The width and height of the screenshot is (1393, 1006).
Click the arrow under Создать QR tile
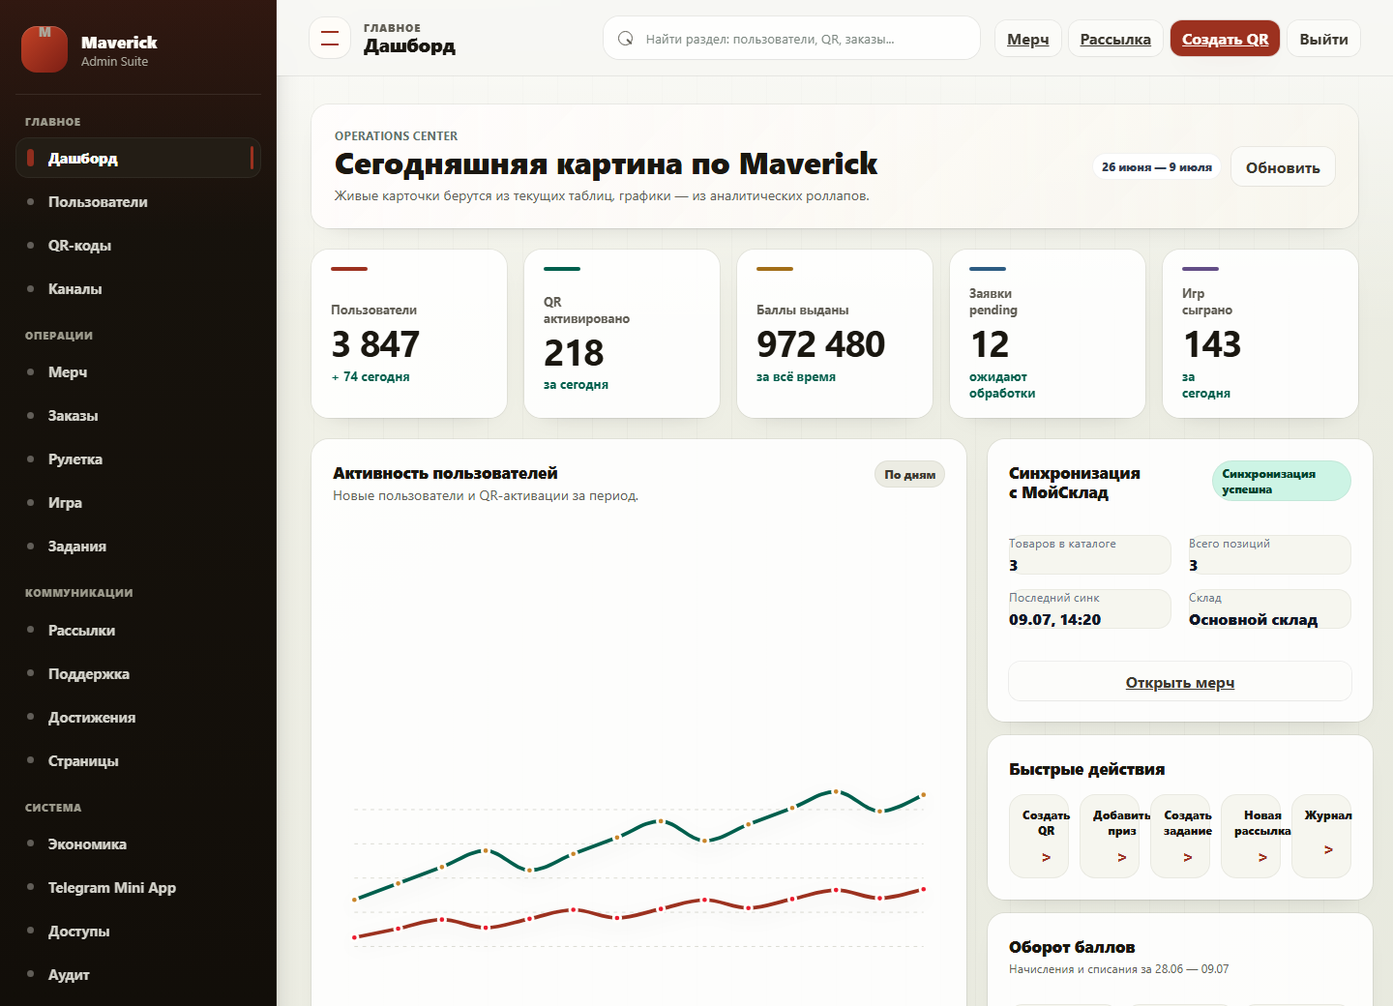click(1046, 857)
